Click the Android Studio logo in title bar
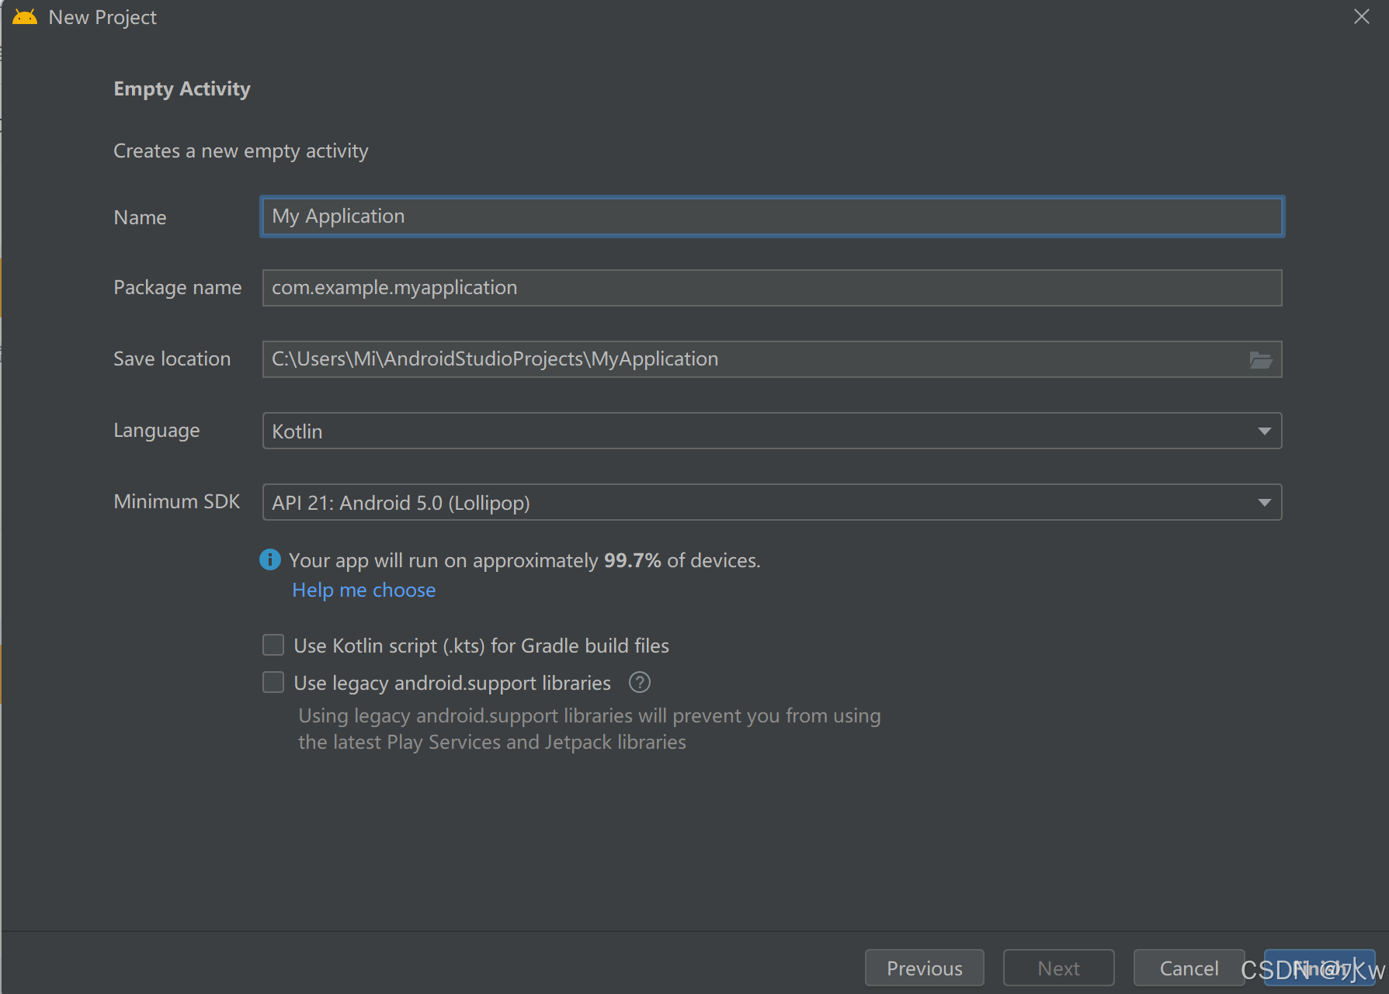This screenshot has width=1389, height=994. pos(25,17)
